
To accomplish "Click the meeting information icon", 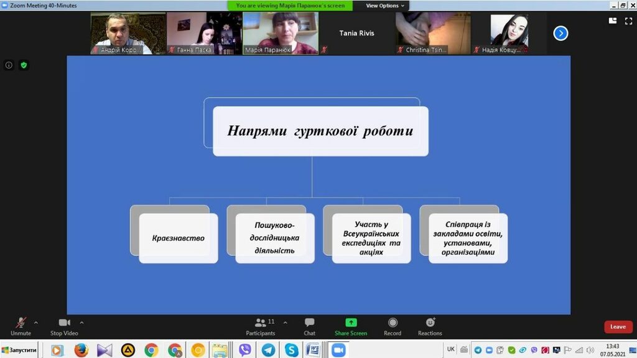I will pos(9,65).
